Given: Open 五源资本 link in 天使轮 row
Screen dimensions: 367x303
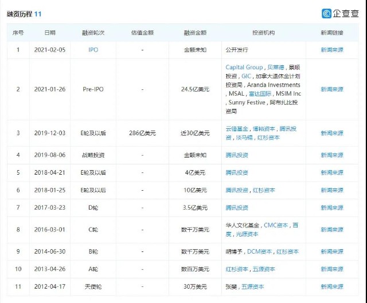Looking at the screenshot, I should pos(252,286).
